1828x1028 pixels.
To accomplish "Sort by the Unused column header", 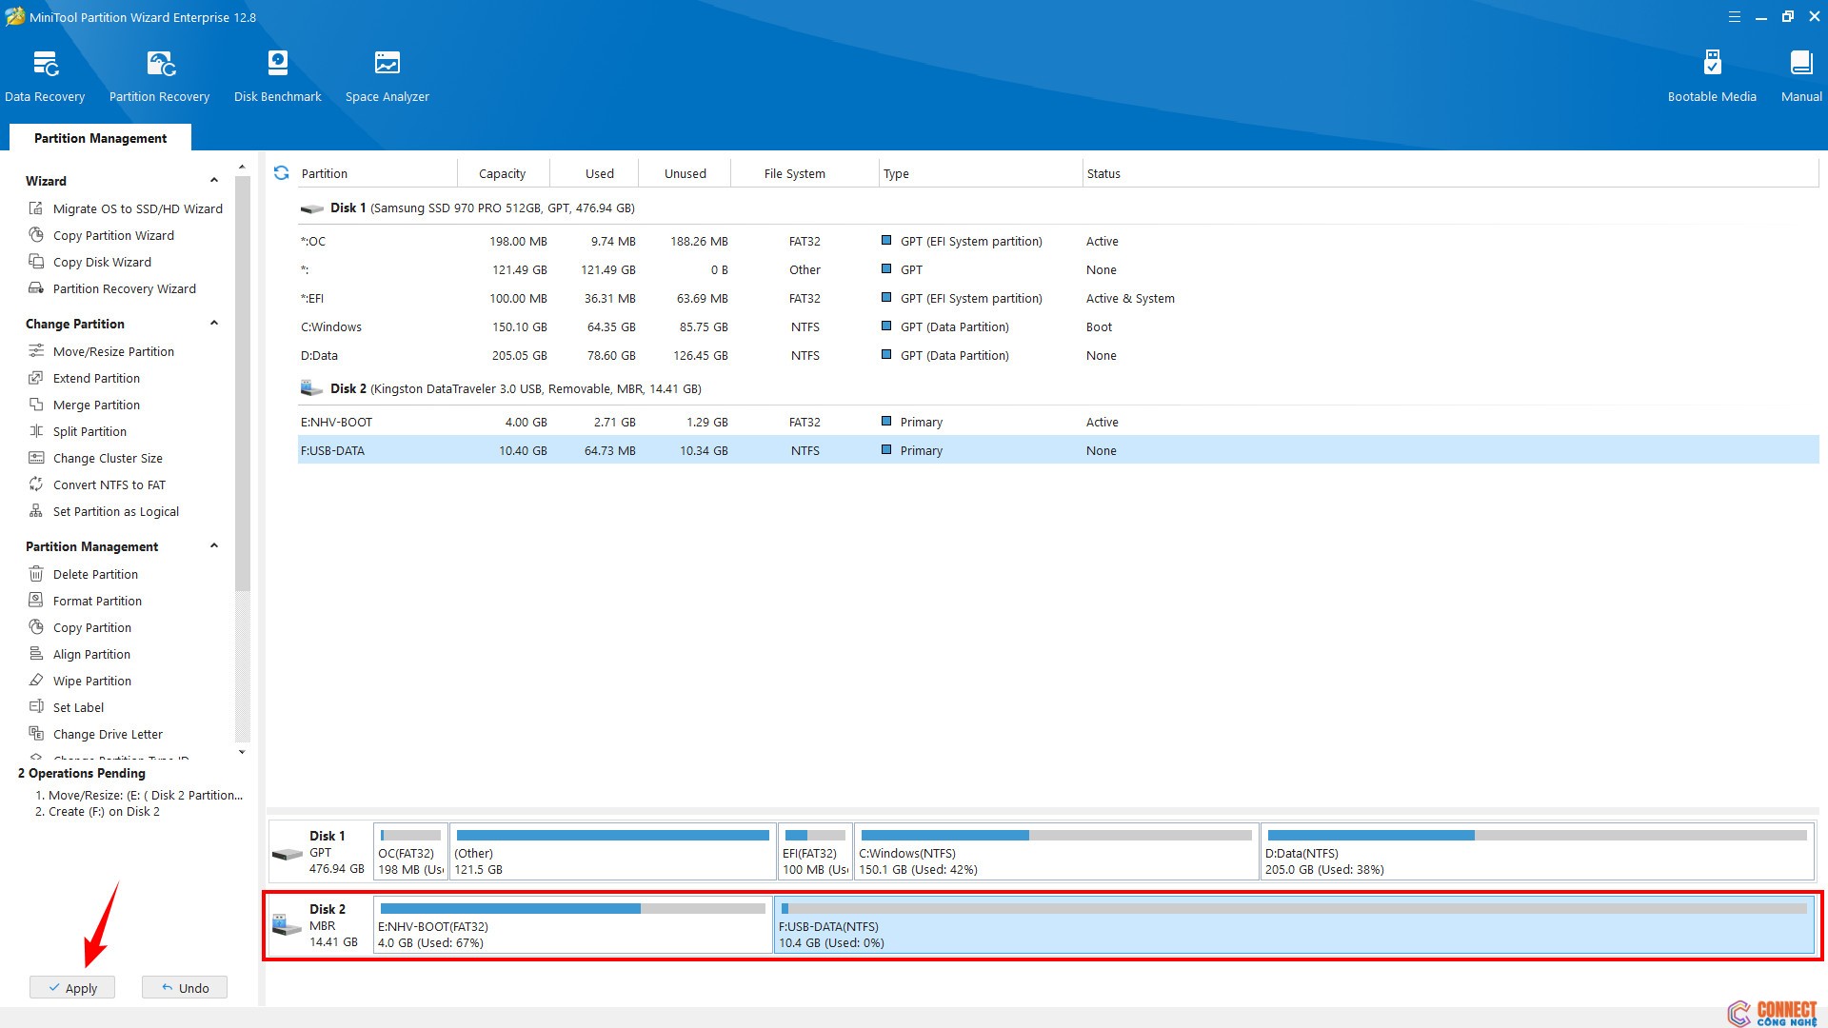I will pyautogui.click(x=685, y=173).
